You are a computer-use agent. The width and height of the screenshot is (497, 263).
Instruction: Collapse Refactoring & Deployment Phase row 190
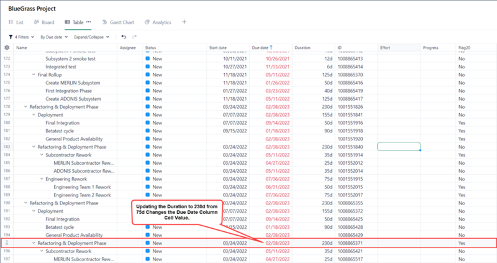[x=25, y=203]
